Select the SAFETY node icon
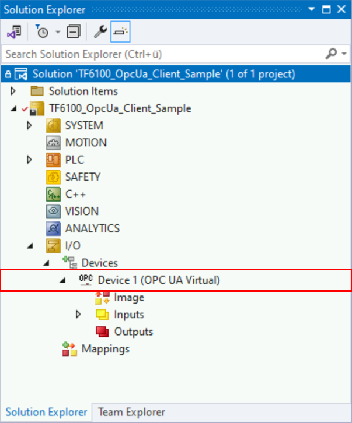 (x=54, y=177)
